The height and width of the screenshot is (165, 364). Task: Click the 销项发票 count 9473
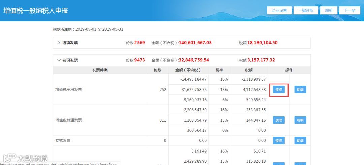pos(140,60)
